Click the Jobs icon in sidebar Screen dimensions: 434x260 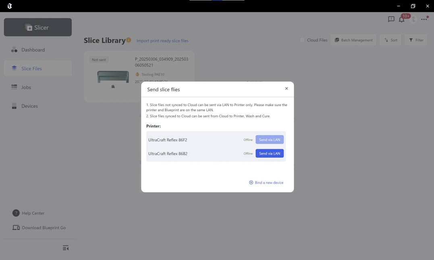pyautogui.click(x=14, y=87)
